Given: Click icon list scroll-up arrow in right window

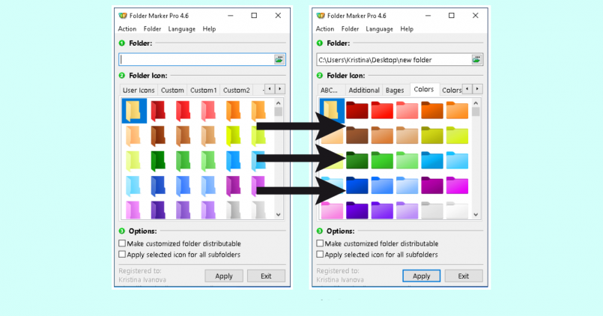Looking at the screenshot, I should click(x=476, y=103).
